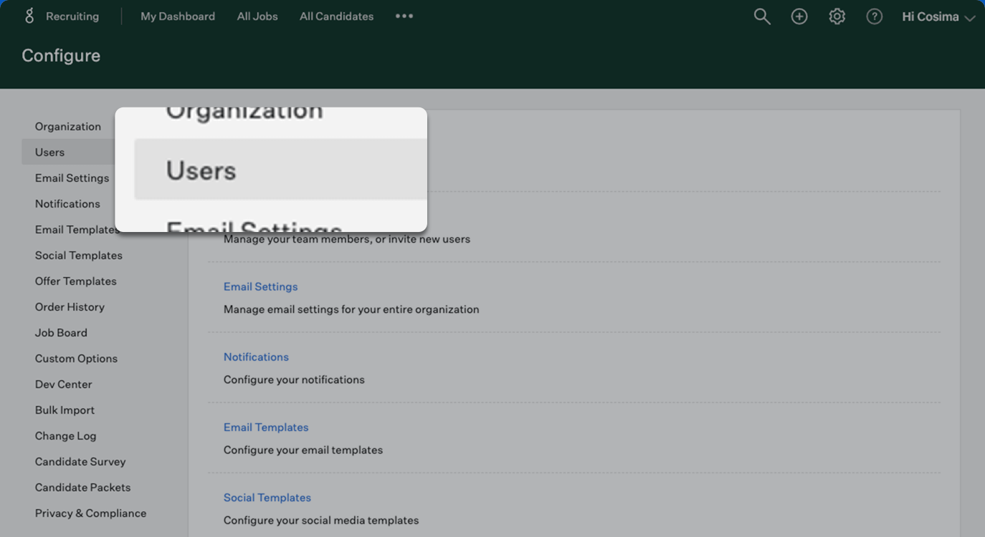Open Bulk Import in the sidebar
Image resolution: width=985 pixels, height=537 pixels.
coord(65,410)
